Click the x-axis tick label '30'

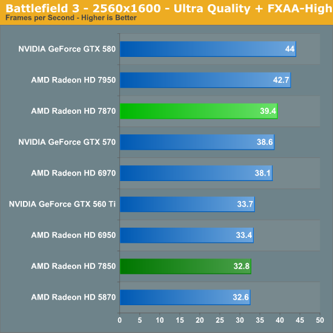tap(240, 320)
